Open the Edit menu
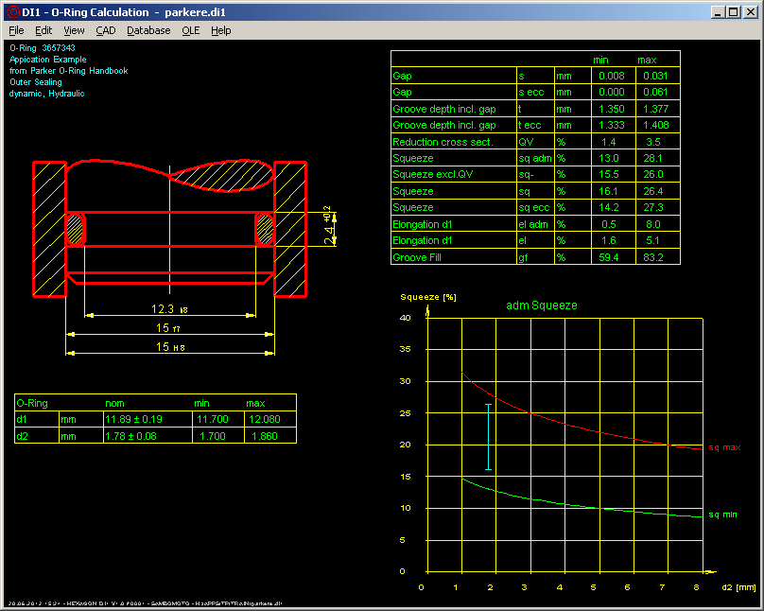 point(43,30)
